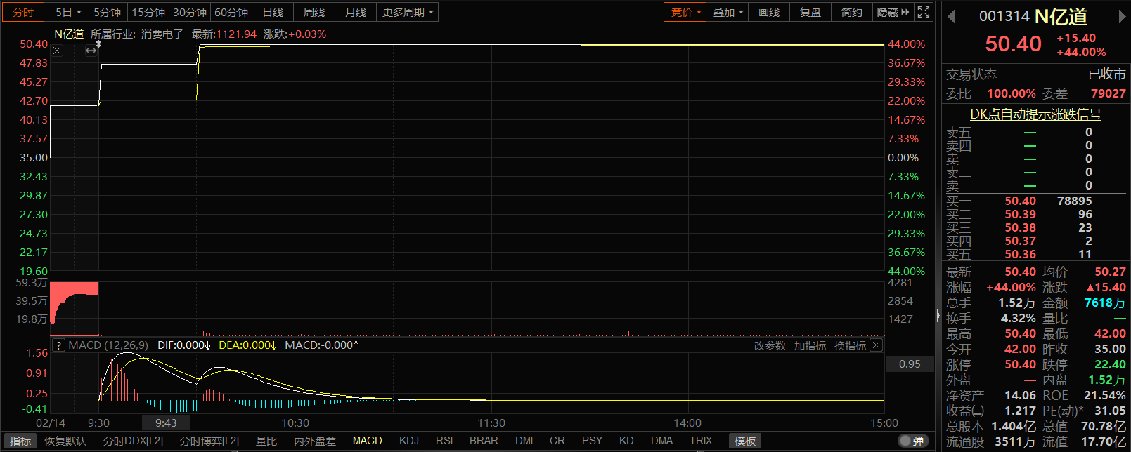Select the KDJ indicator tab
The image size is (1131, 452).
point(408,441)
